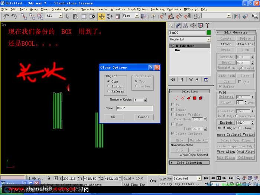This screenshot has height=195, width=260.
Task: Click the green object color swatch
Action: pyautogui.click(x=209, y=33)
